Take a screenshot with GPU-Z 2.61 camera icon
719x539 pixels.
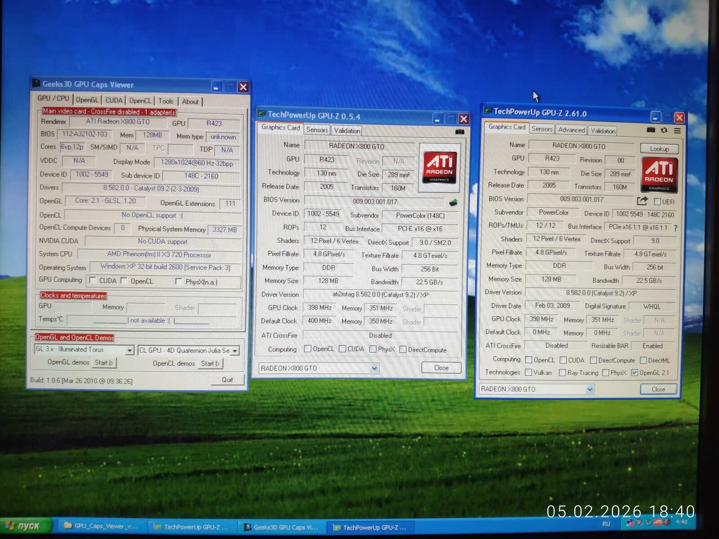pos(651,130)
